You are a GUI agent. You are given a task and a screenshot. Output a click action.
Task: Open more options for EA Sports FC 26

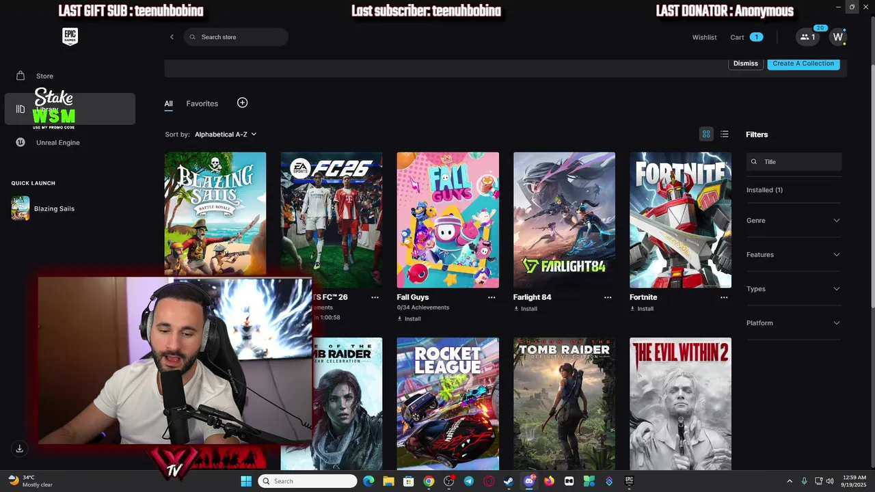(375, 297)
